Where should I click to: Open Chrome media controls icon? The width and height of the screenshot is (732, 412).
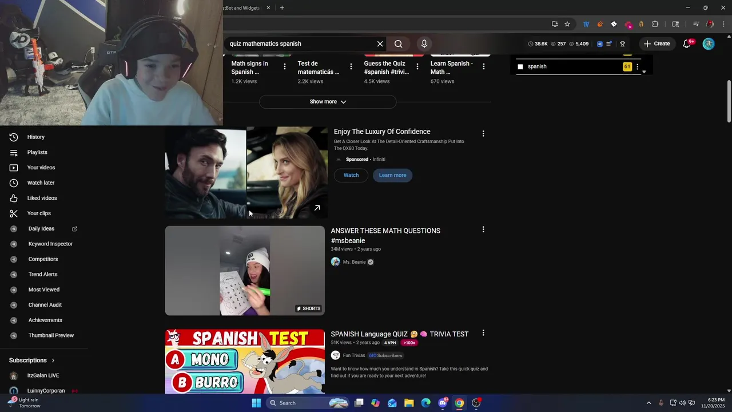[x=696, y=24]
